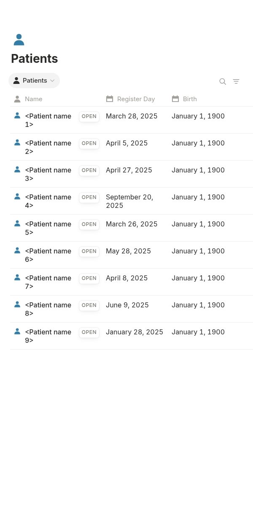Image resolution: width=253 pixels, height=506 pixels.
Task: Open the Register Day column header
Action: (135, 99)
